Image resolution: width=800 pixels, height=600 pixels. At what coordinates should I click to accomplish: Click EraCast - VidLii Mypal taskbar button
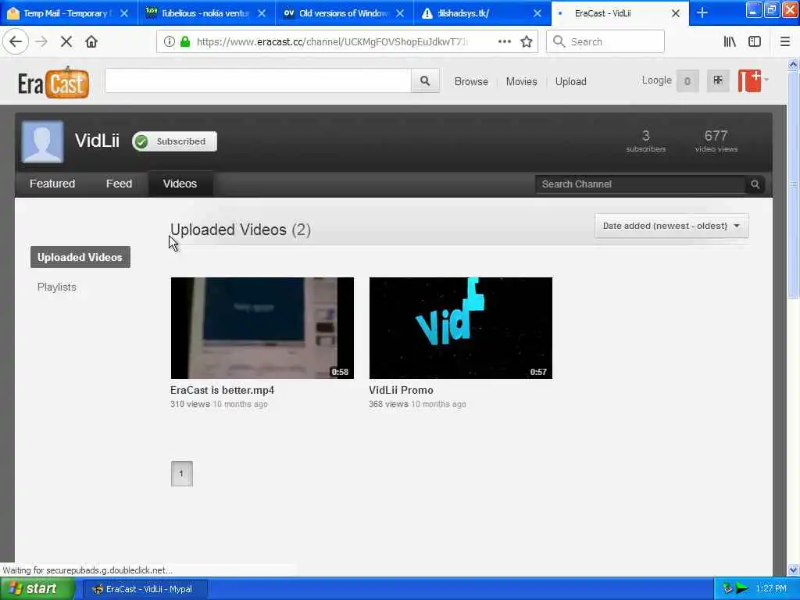(x=145, y=589)
